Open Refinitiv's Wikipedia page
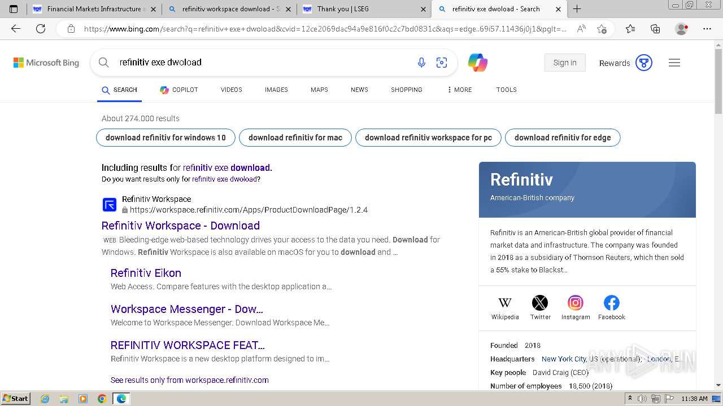The height and width of the screenshot is (406, 723). [505, 308]
